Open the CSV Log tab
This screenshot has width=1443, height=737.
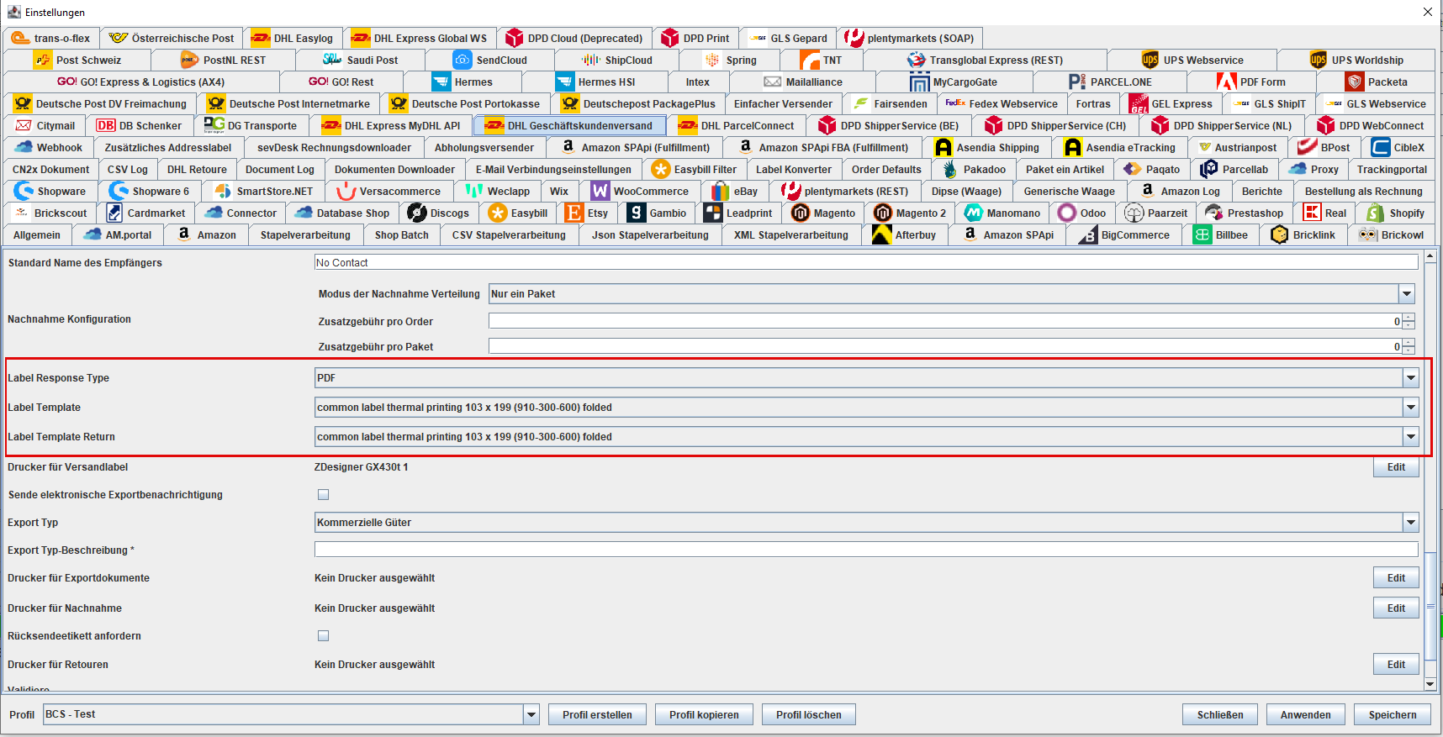[x=128, y=169]
